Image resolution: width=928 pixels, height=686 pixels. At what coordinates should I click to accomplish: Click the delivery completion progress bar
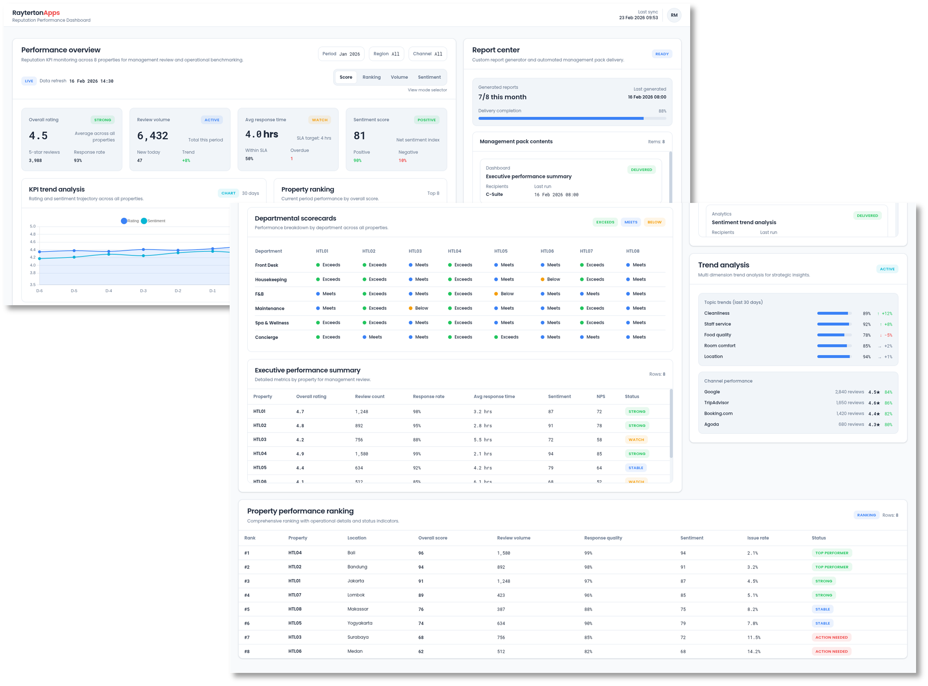(x=572, y=118)
